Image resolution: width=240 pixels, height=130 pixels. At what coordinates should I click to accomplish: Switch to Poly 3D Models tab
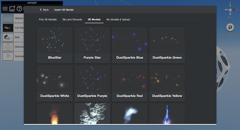pyautogui.click(x=48, y=20)
